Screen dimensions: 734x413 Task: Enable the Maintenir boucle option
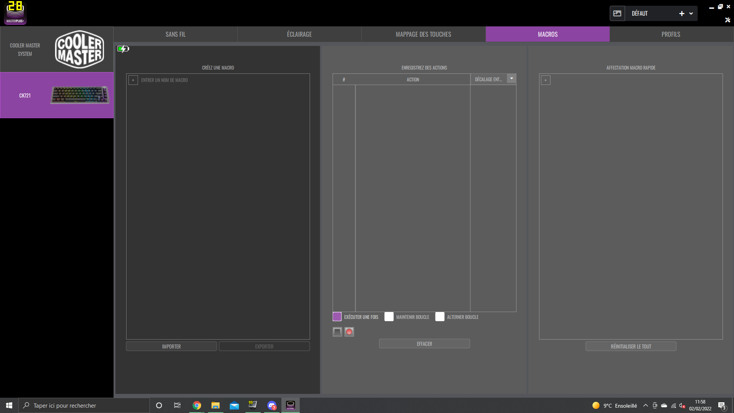389,317
